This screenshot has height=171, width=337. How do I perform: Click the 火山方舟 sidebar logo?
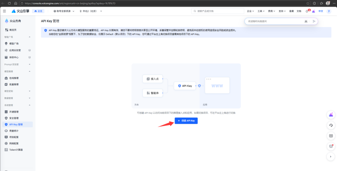coord(13,21)
